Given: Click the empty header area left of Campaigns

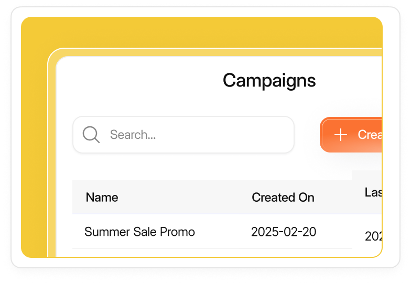Looking at the screenshot, I should [x=136, y=81].
